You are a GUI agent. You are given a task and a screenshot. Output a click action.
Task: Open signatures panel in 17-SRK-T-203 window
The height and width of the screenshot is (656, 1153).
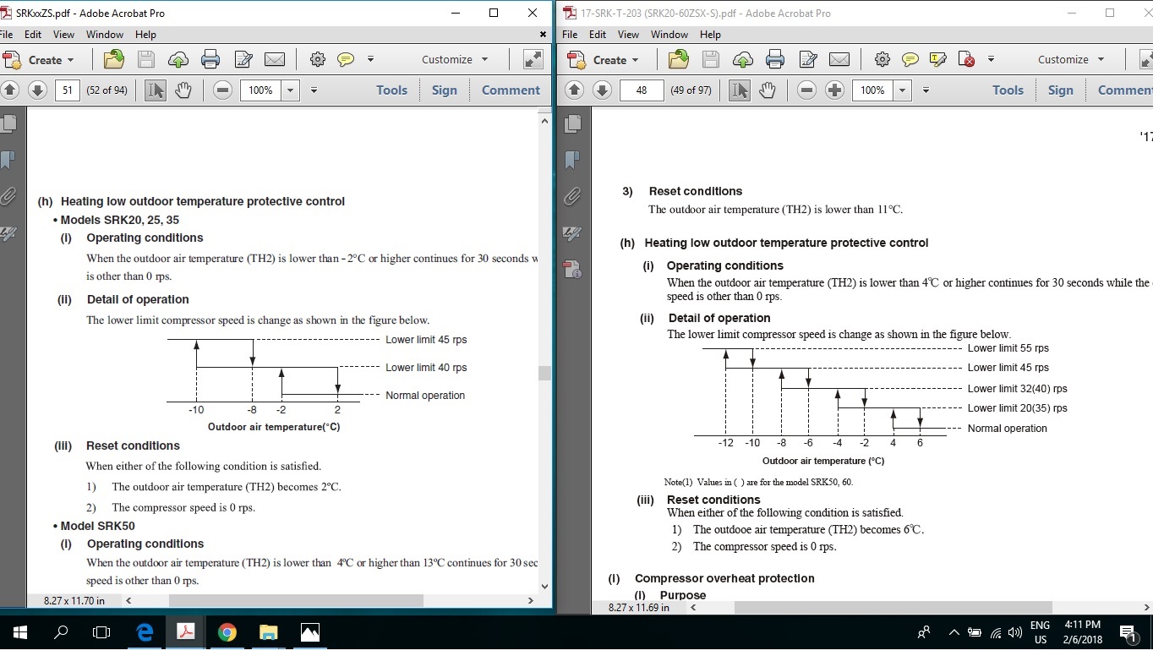(572, 232)
